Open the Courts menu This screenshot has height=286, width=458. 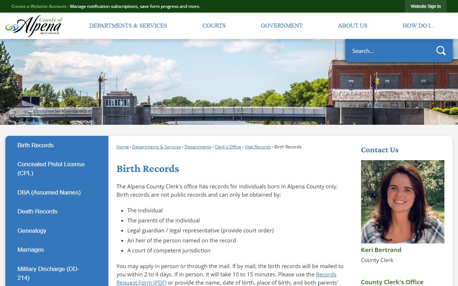pos(214,26)
